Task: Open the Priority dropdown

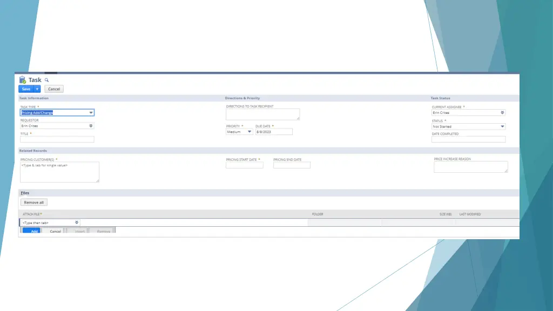Action: pyautogui.click(x=249, y=132)
